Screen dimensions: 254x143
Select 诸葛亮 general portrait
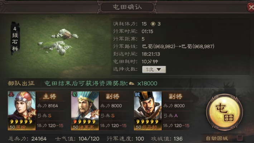[85, 111]
